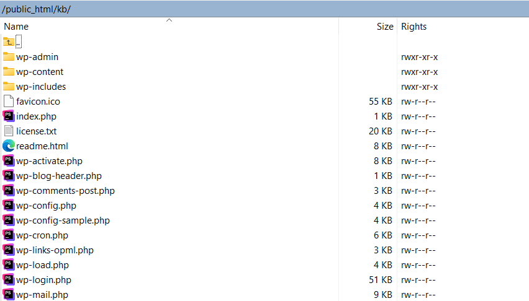
Task: Select the wp-admin folder icon
Action: tap(8, 57)
